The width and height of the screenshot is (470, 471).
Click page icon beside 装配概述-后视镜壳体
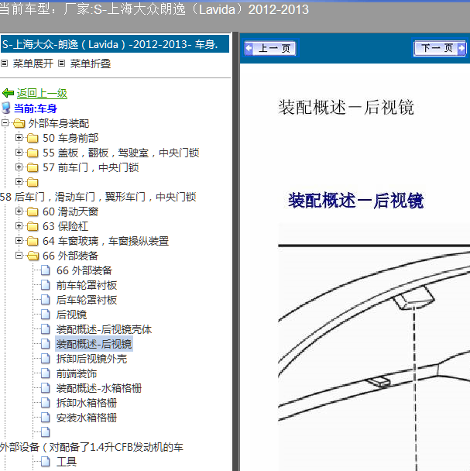[x=46, y=329]
